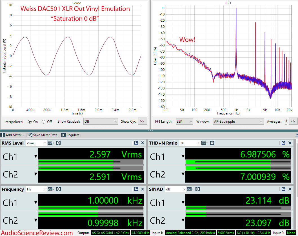
Task: Click the 23.097 dB Ch2 SINAD reading
Action: click(267, 223)
